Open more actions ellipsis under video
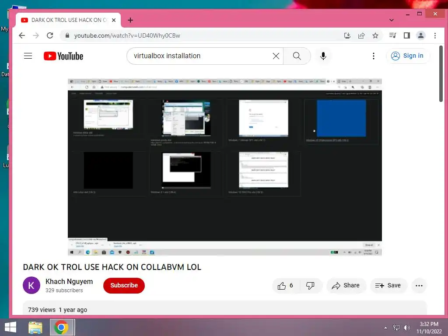This screenshot has height=336, width=448. point(419,285)
